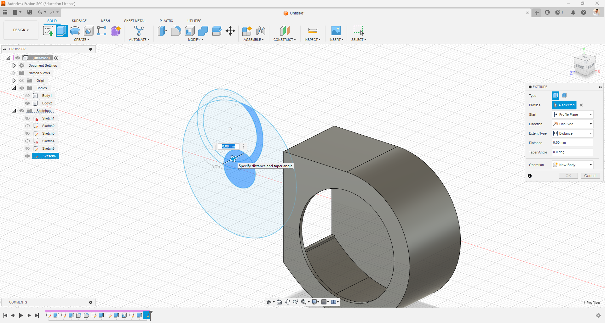Pick the Hole tool icon
605x323 pixels.
pos(89,31)
